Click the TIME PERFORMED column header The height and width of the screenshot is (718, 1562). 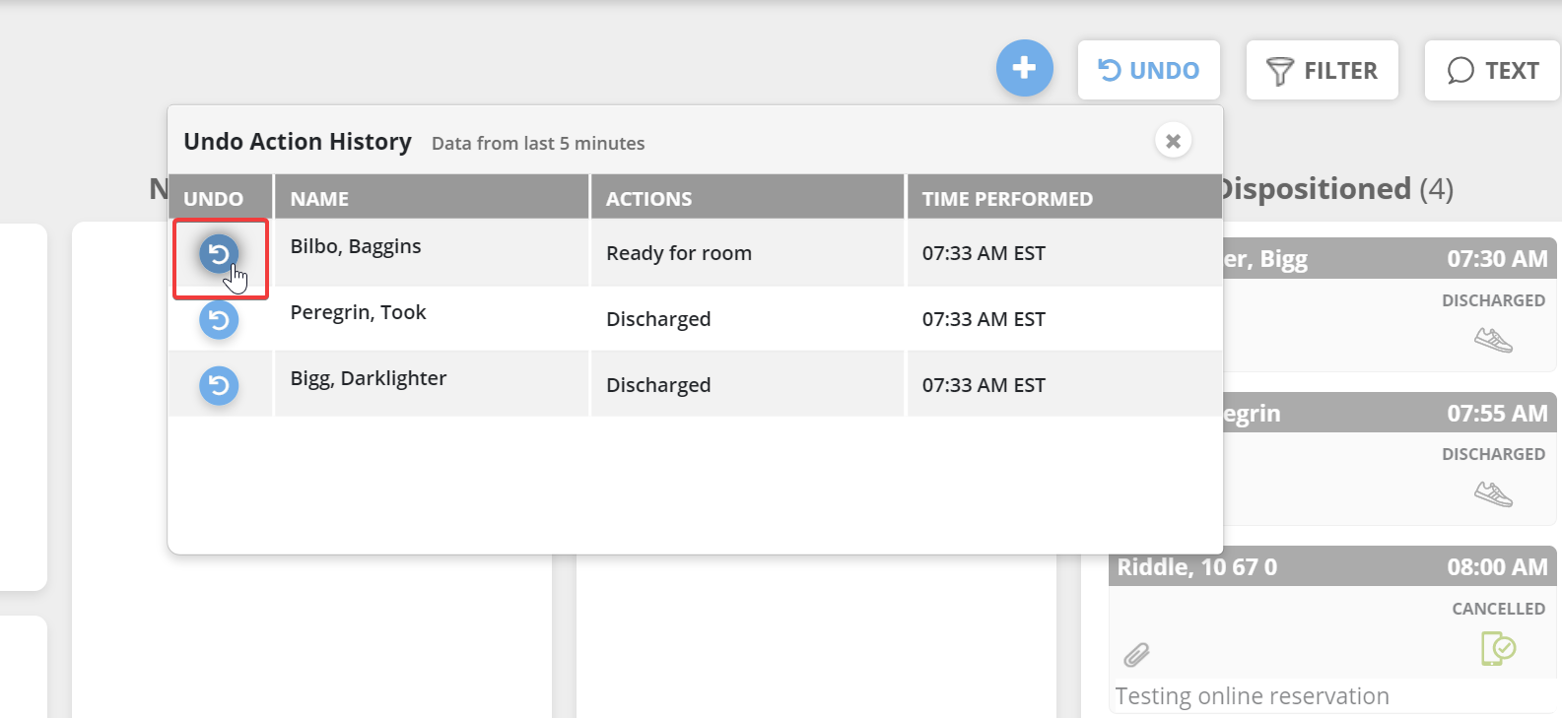tap(1007, 199)
